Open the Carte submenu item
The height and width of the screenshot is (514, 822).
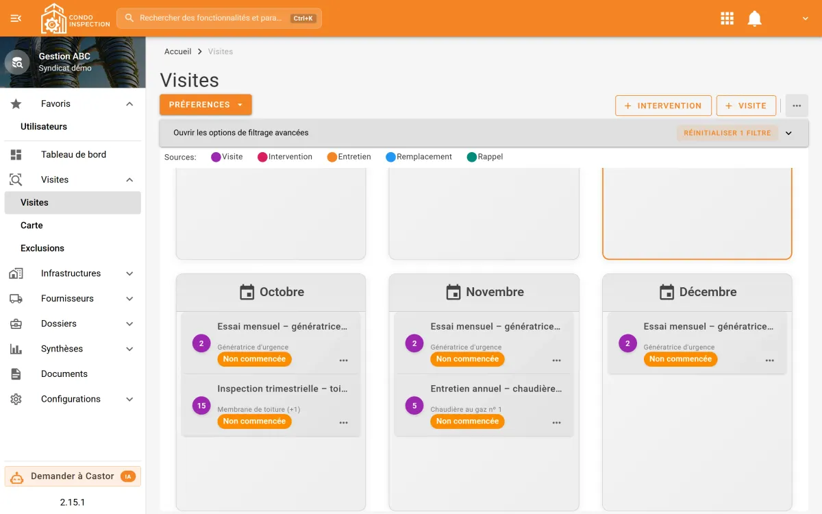click(32, 225)
